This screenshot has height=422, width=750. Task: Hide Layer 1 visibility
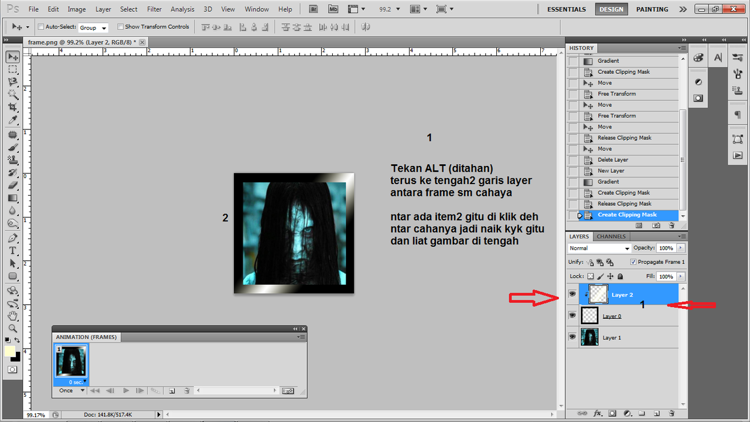click(572, 336)
